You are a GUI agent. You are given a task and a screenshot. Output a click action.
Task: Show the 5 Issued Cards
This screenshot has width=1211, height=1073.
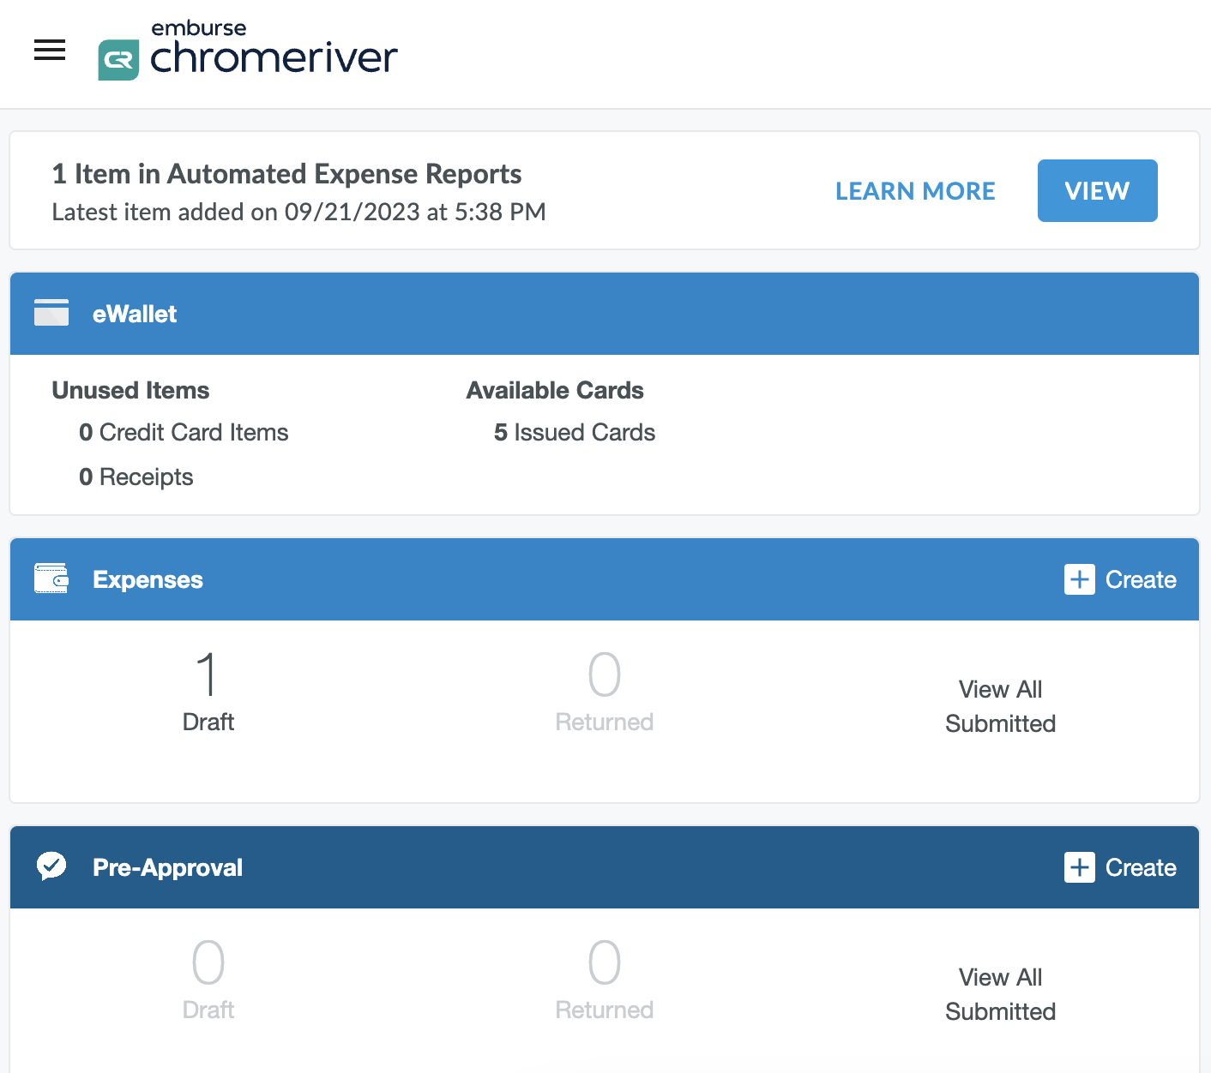(575, 433)
